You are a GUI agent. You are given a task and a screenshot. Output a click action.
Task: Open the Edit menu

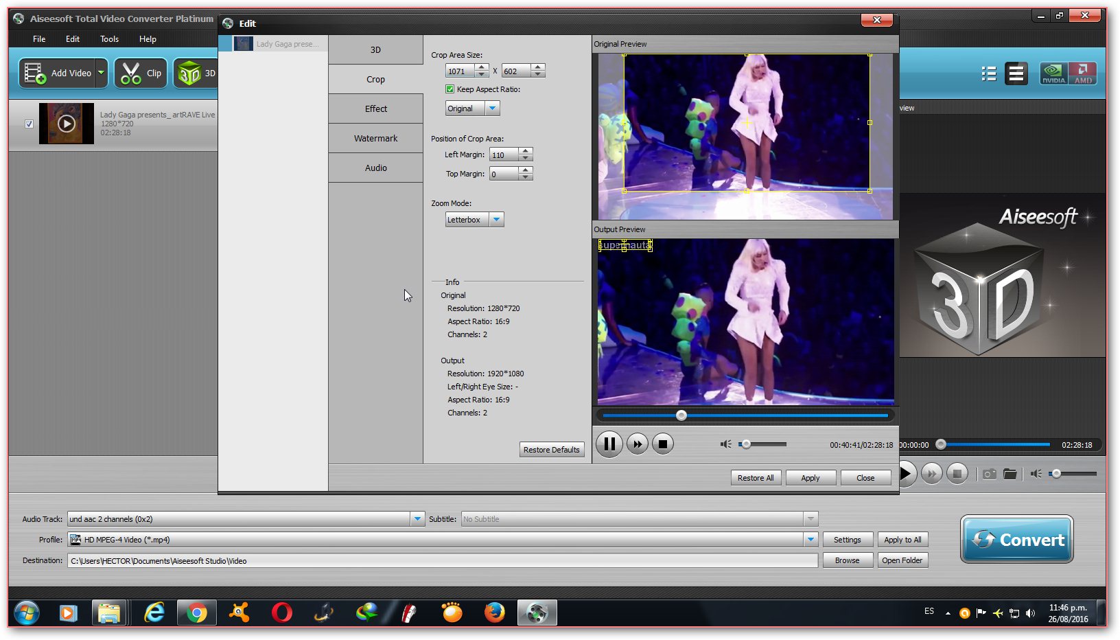(73, 39)
